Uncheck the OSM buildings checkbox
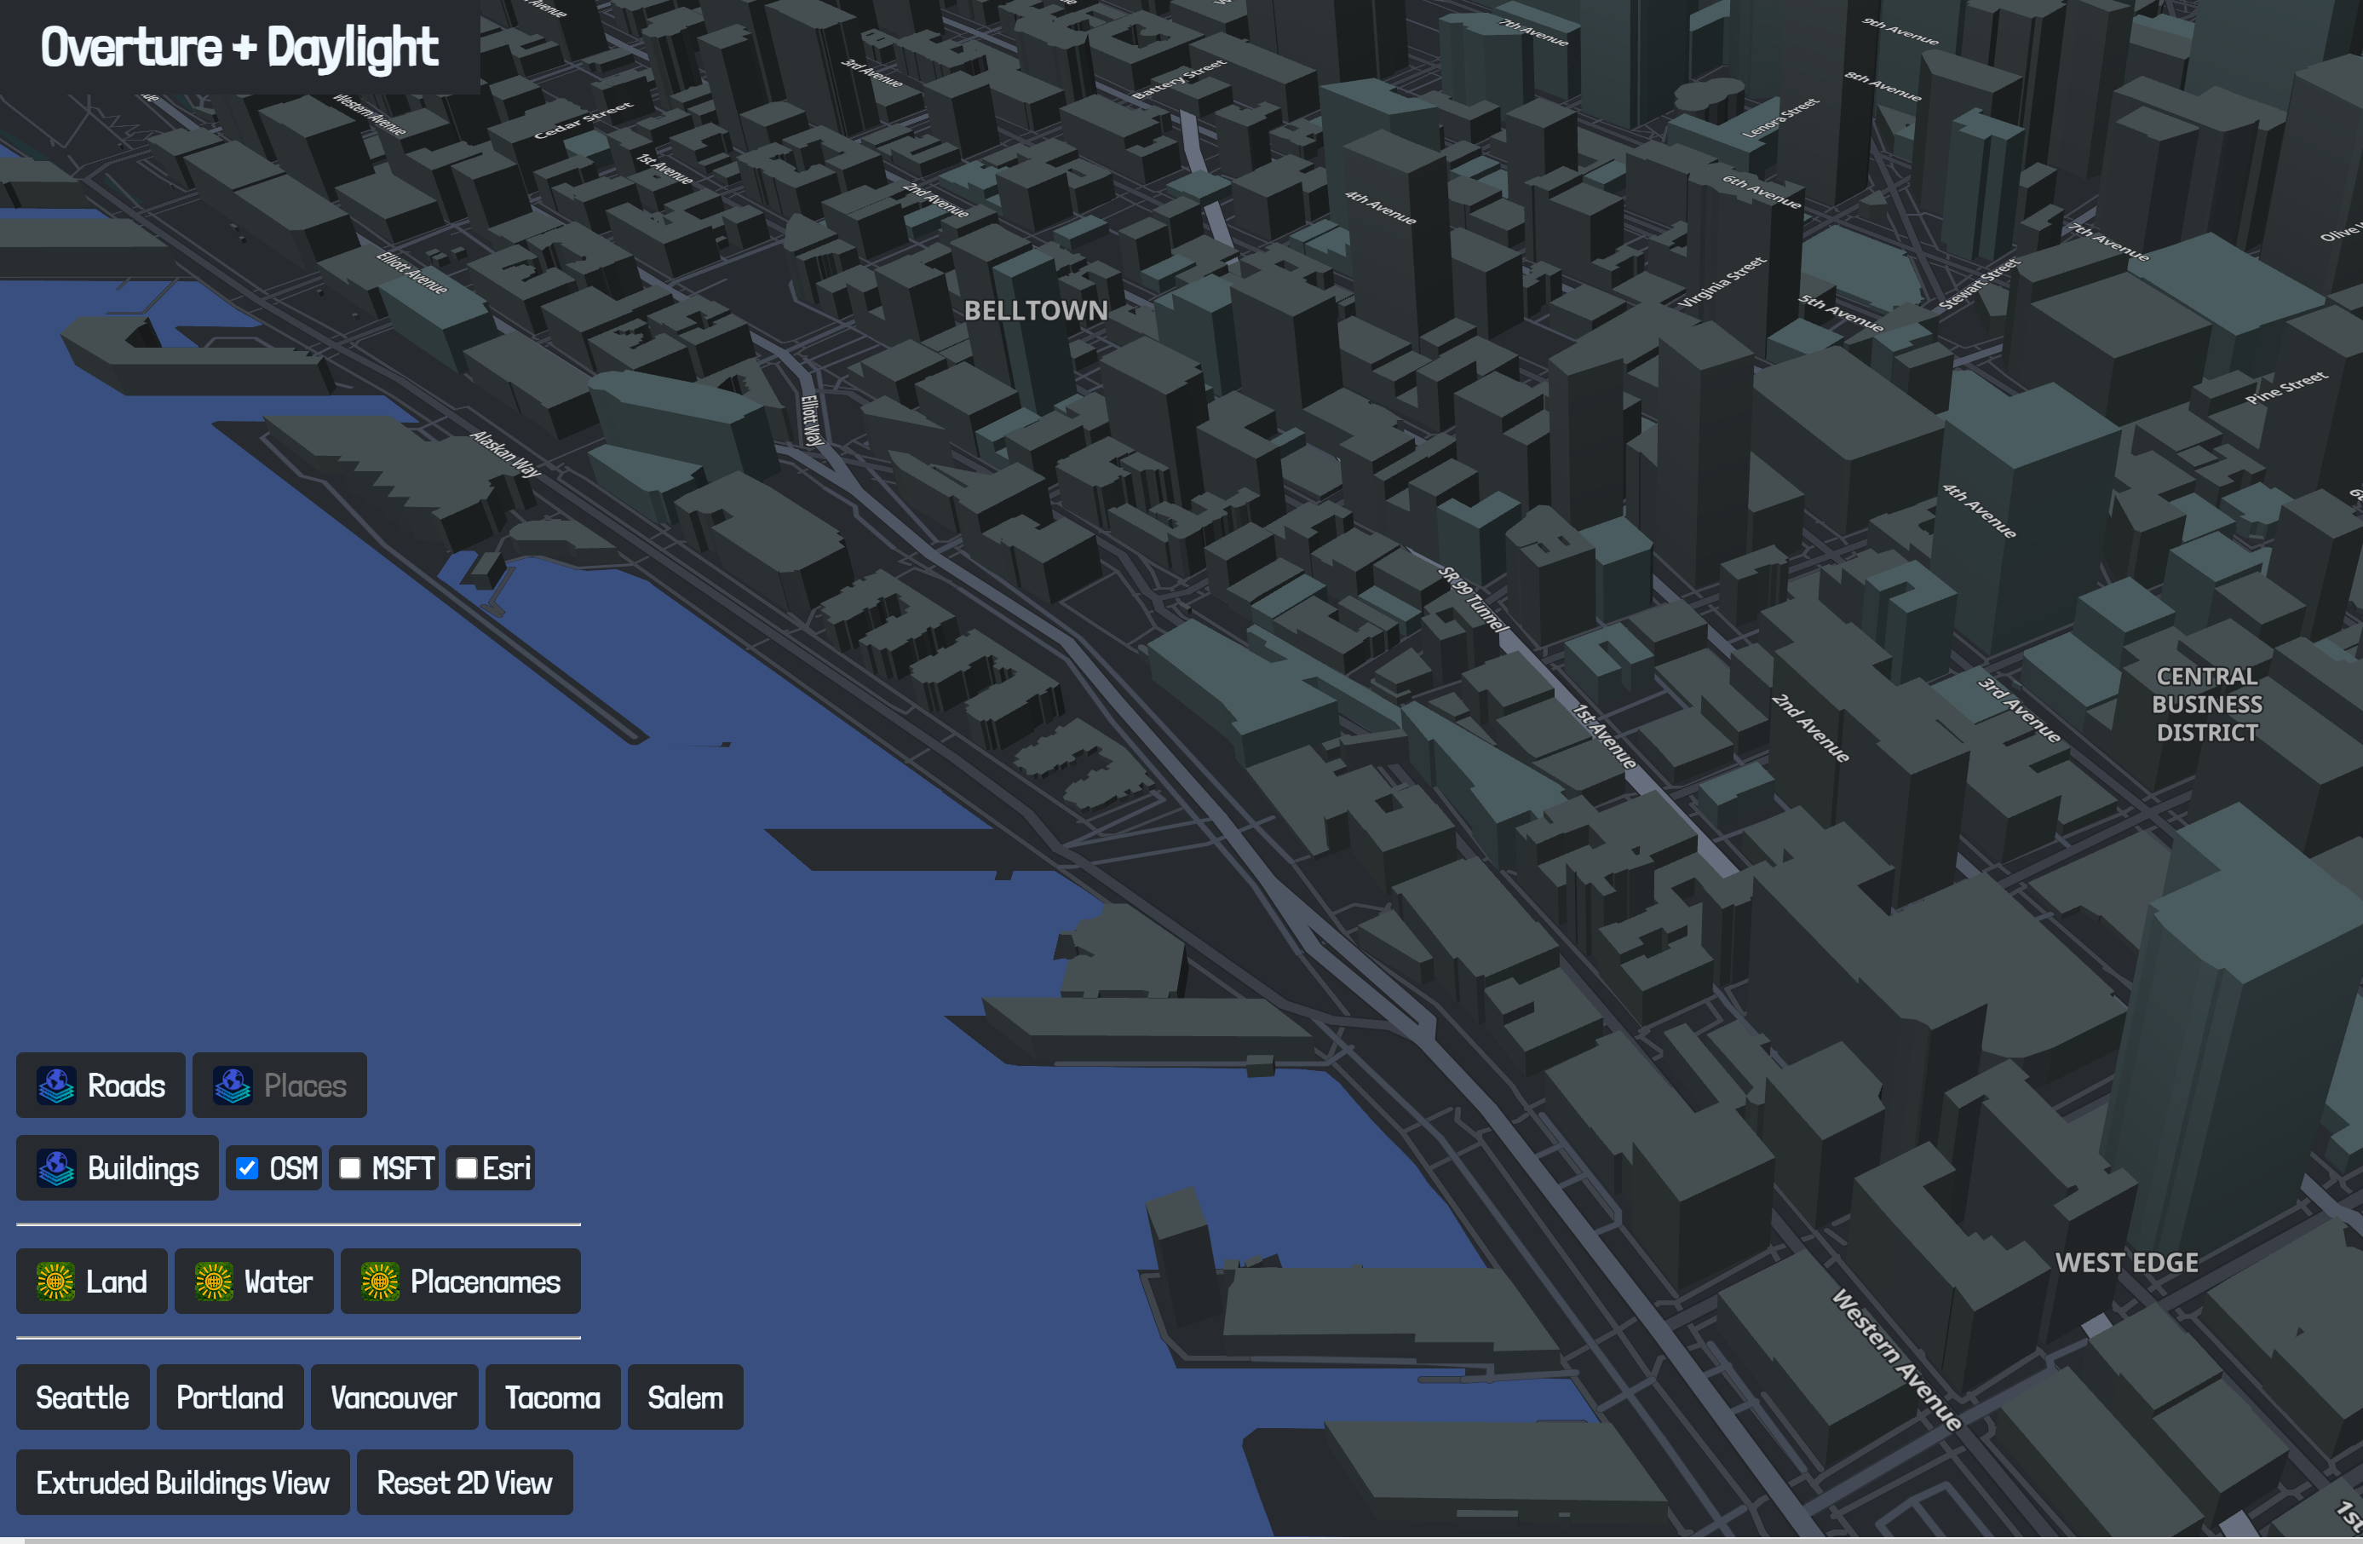2363x1544 pixels. [247, 1167]
